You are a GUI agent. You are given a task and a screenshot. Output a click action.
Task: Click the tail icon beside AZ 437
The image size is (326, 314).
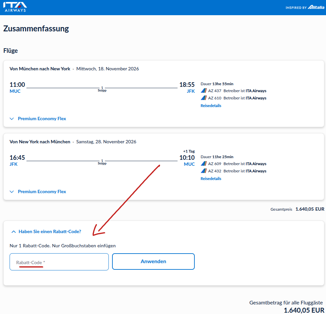[x=204, y=91]
